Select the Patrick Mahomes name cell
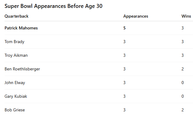Viewport: 193px width, 115px height. click(21, 28)
